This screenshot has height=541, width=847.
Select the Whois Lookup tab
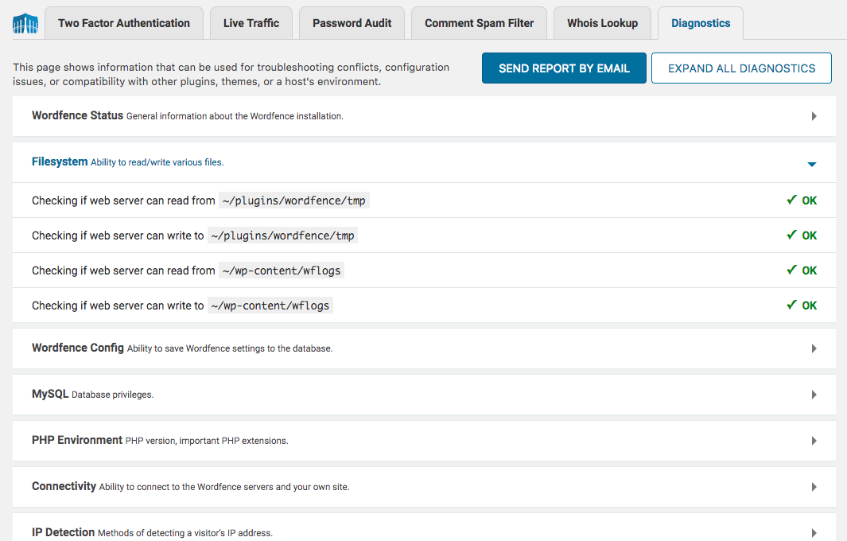pos(602,23)
